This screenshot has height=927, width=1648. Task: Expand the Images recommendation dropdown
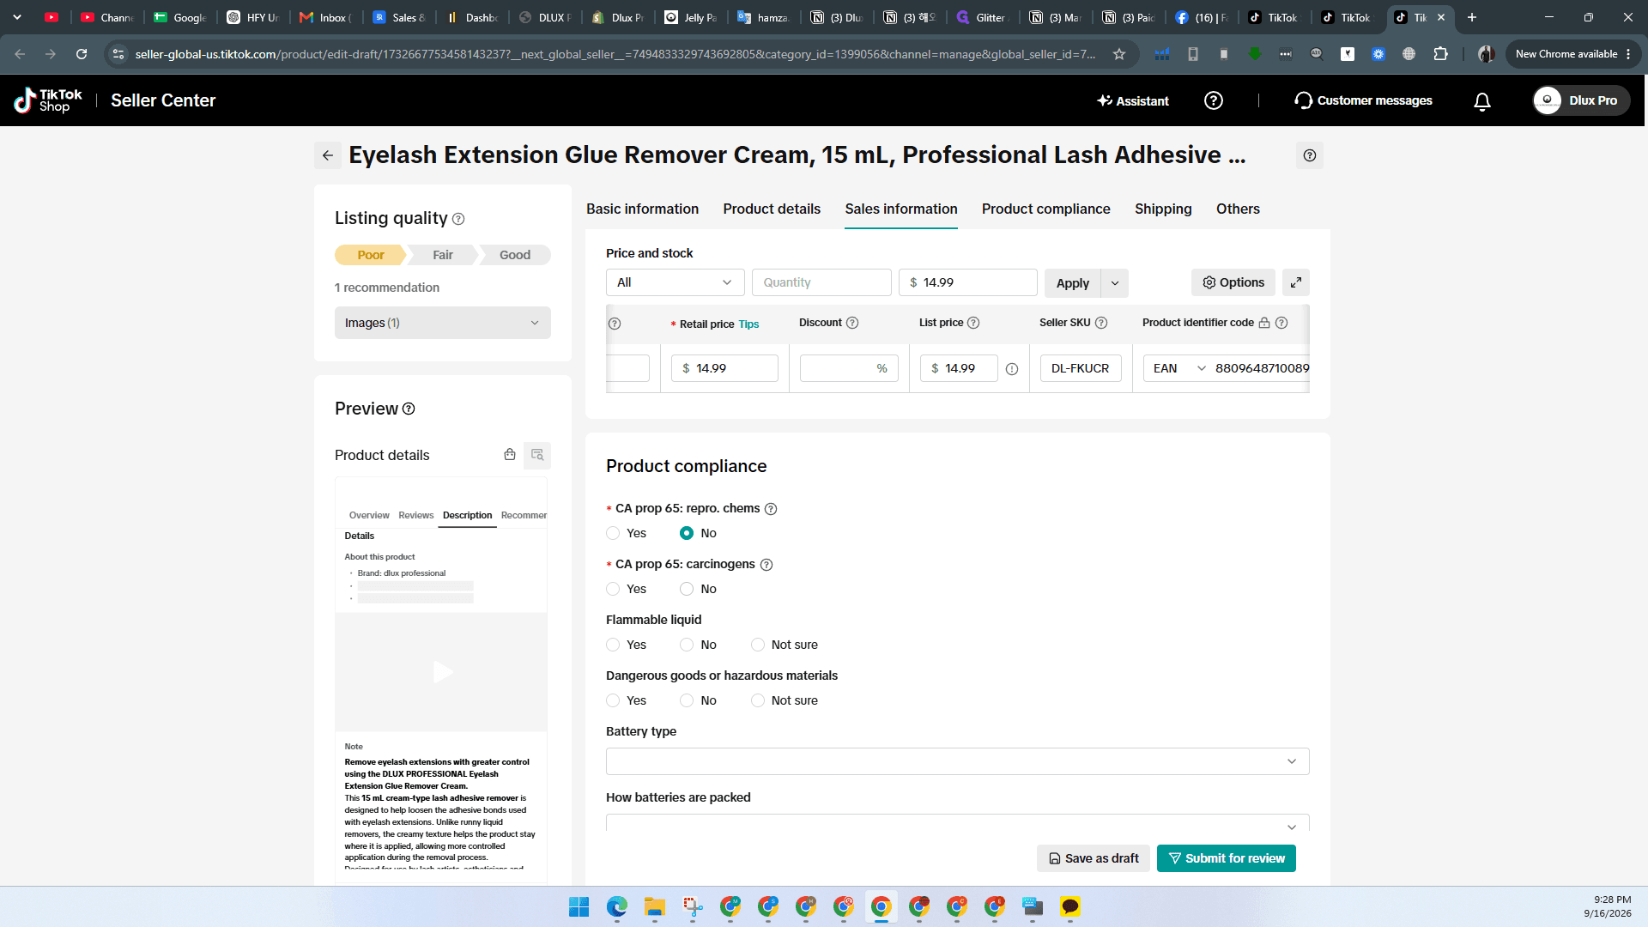(x=443, y=323)
